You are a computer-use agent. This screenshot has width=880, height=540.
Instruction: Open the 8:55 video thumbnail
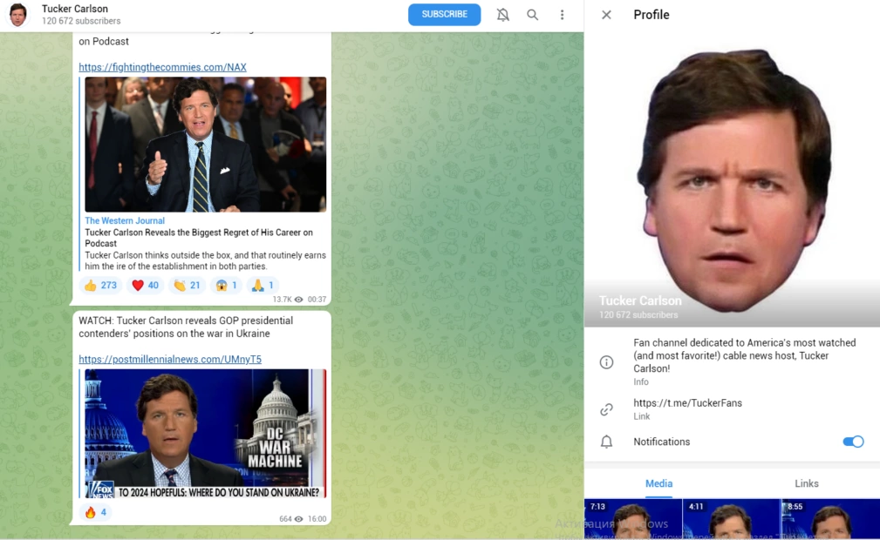830,519
